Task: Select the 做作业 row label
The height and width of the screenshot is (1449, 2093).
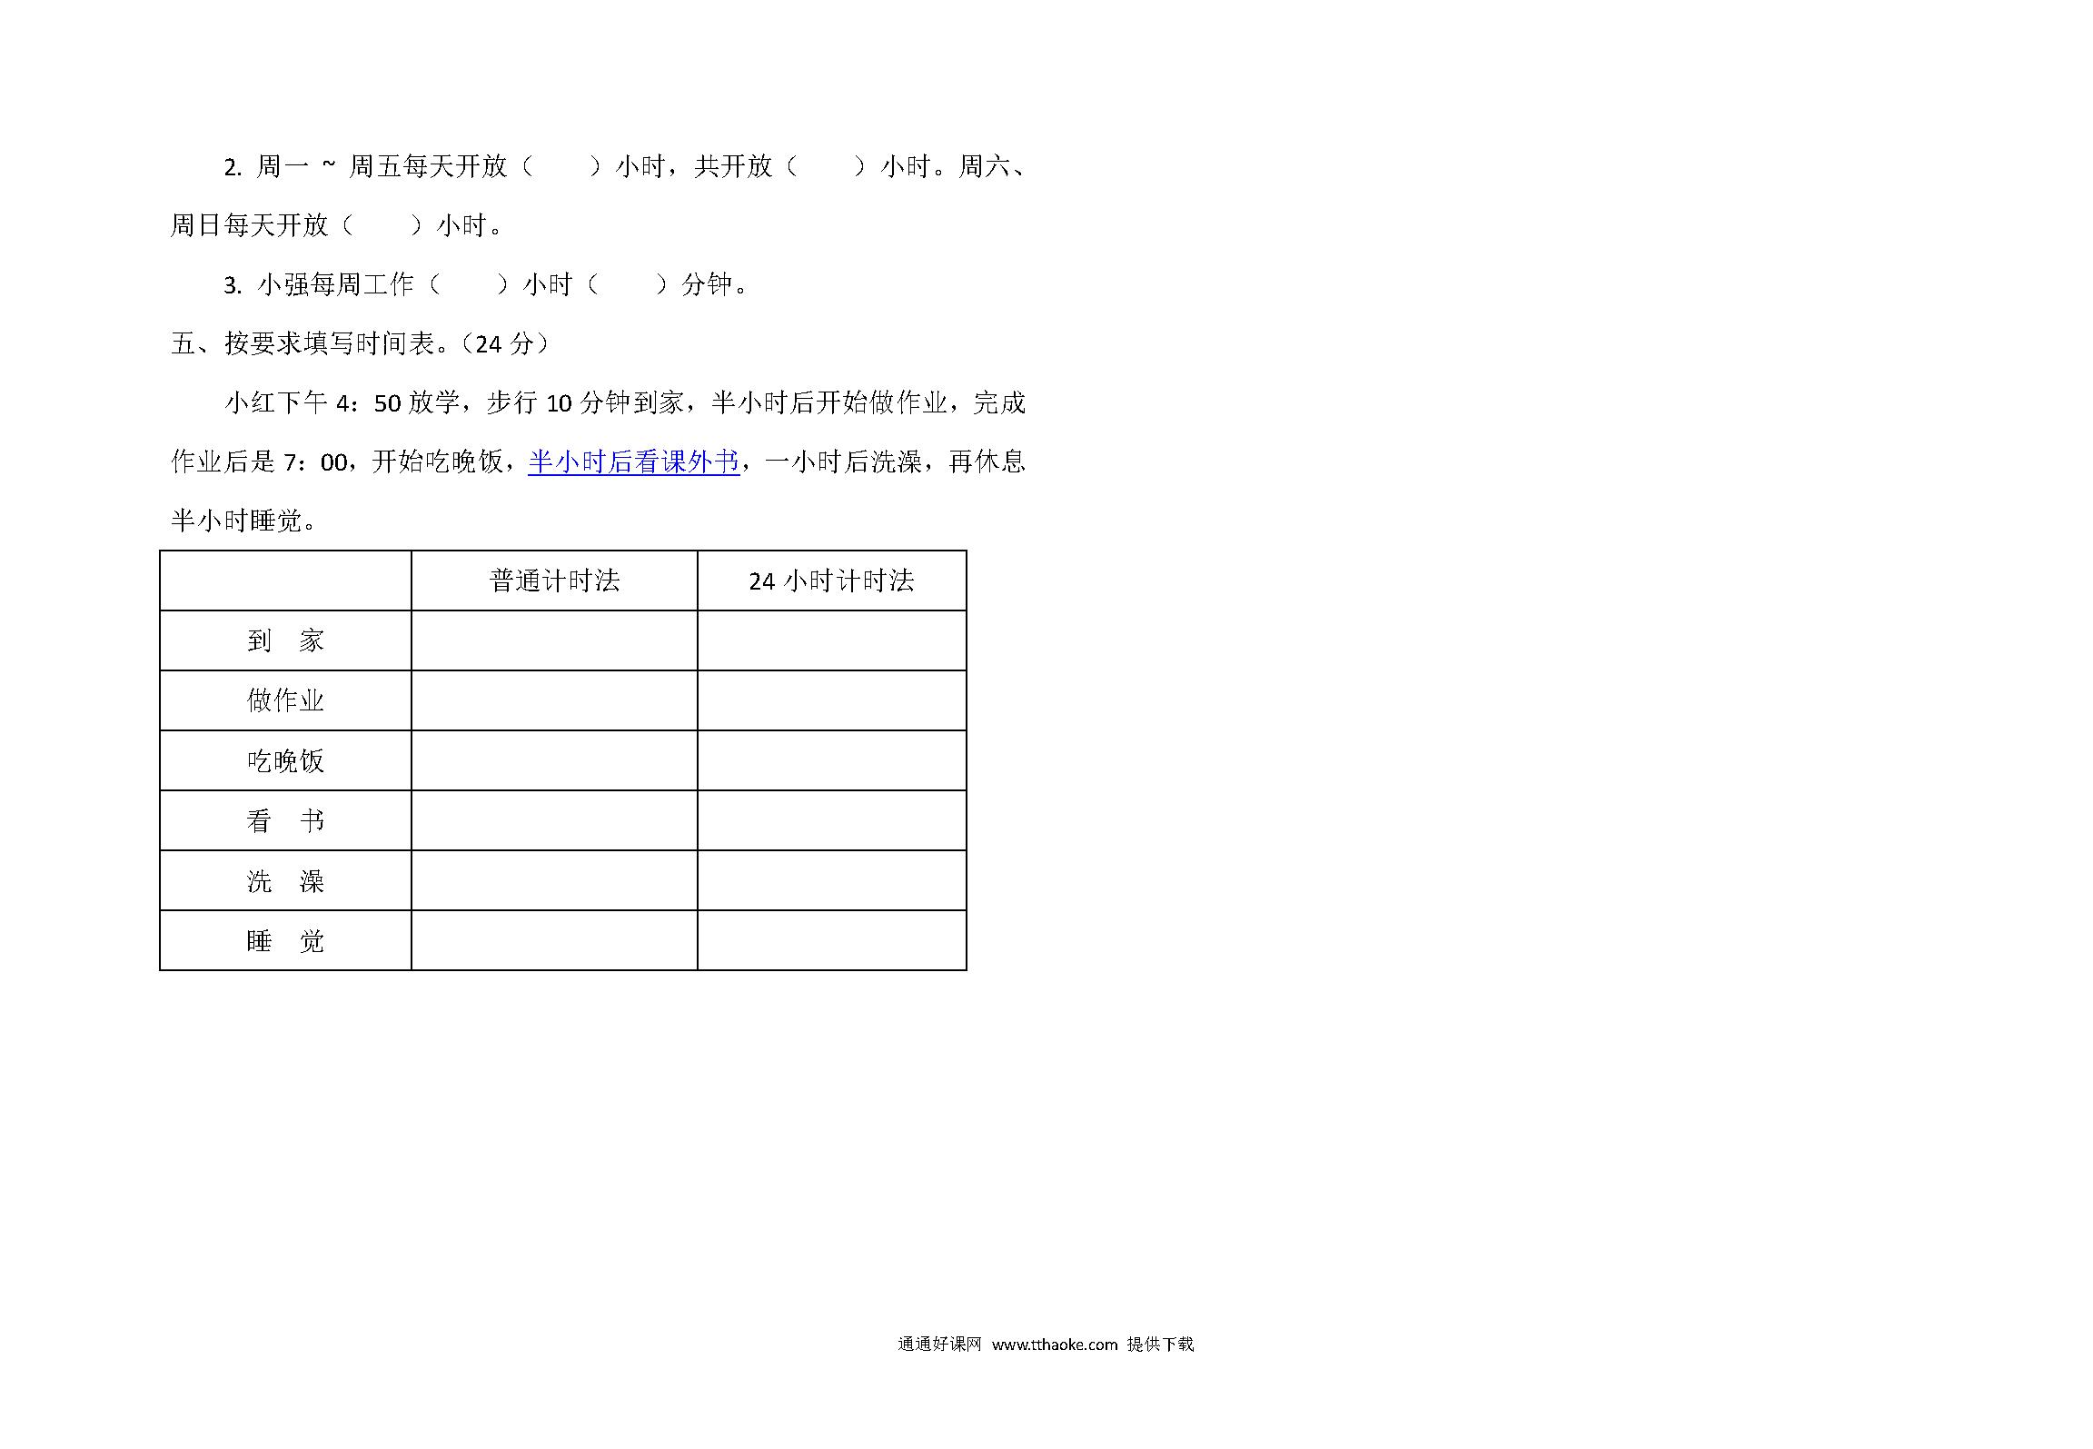Action: (285, 700)
